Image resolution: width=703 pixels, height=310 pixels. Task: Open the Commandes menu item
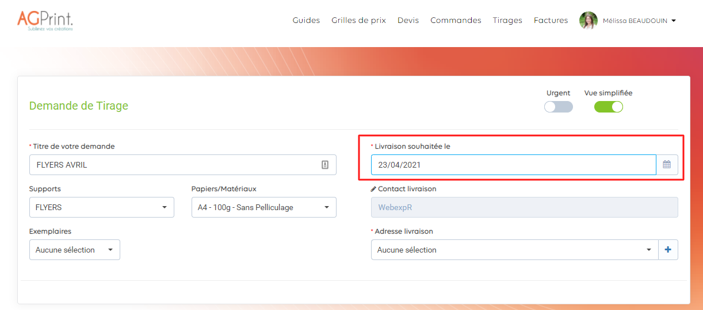[456, 20]
